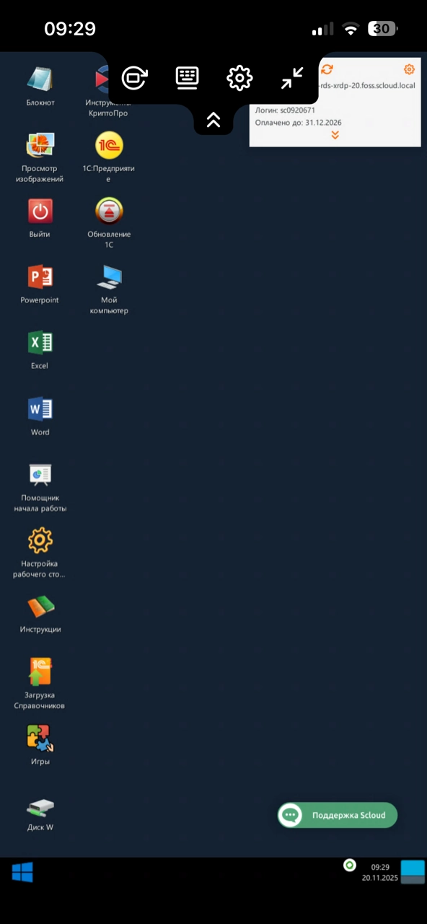The height and width of the screenshot is (924, 427).
Task: Launch Powerpoint from the desktop
Action: pyautogui.click(x=40, y=277)
